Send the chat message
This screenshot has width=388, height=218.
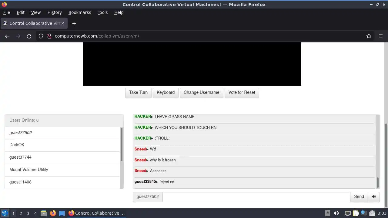(359, 197)
